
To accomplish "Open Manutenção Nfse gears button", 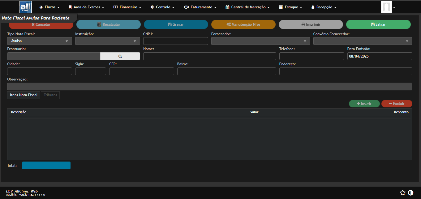I will pos(243,24).
